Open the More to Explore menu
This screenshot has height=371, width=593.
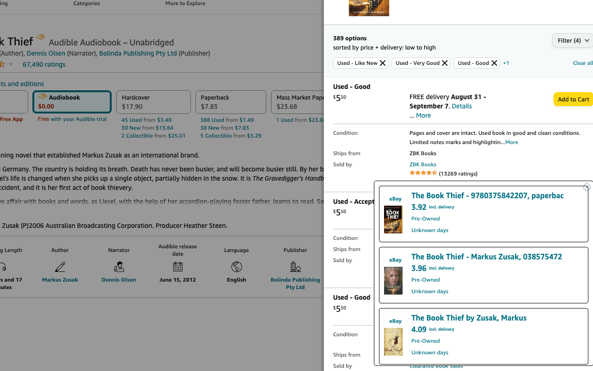(185, 3)
